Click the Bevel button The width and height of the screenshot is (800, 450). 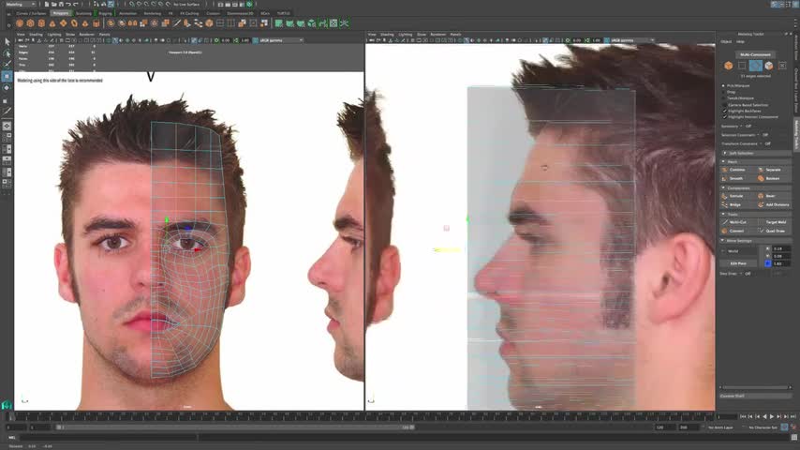pos(774,196)
